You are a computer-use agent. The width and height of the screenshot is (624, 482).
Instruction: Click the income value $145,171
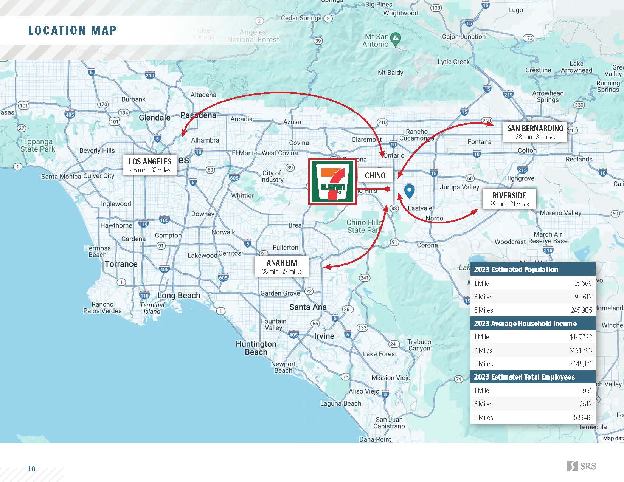coord(581,364)
